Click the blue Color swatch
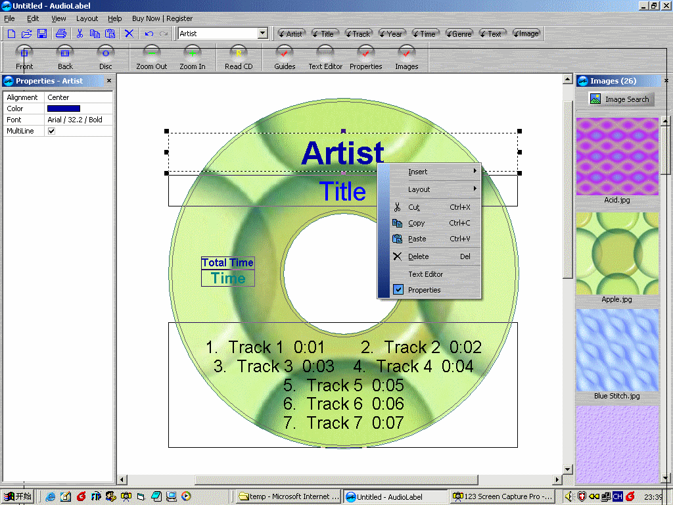The image size is (673, 505). coord(63,108)
